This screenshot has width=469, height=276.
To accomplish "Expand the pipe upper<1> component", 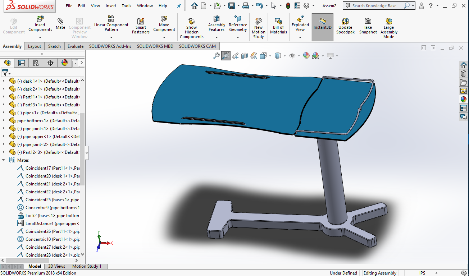I will (x=4, y=136).
